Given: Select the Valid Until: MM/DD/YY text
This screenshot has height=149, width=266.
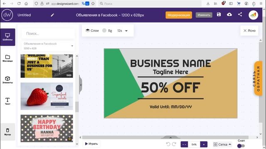Looking at the screenshot, I should 171,107.
